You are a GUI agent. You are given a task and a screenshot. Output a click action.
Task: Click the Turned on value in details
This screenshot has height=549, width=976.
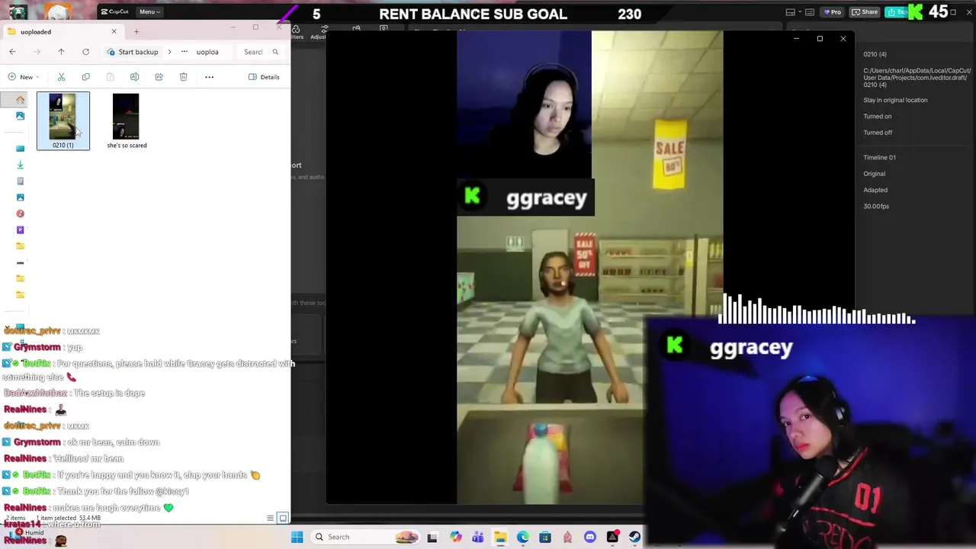pyautogui.click(x=877, y=117)
